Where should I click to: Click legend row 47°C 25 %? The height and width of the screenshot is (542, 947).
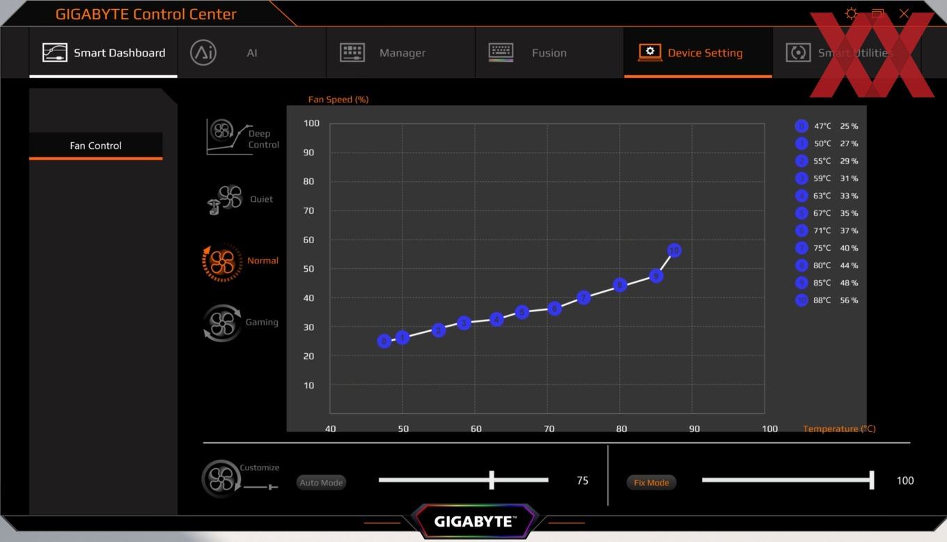[827, 126]
